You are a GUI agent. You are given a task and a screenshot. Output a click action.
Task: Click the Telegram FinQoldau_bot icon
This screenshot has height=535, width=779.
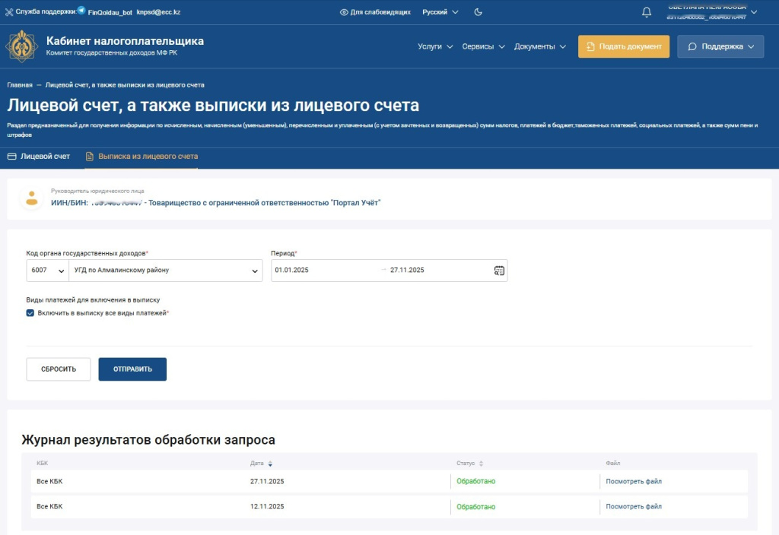click(x=81, y=11)
